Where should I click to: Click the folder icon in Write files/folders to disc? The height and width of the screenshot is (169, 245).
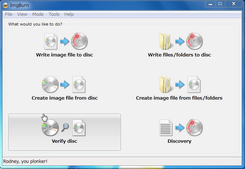pos(166,41)
